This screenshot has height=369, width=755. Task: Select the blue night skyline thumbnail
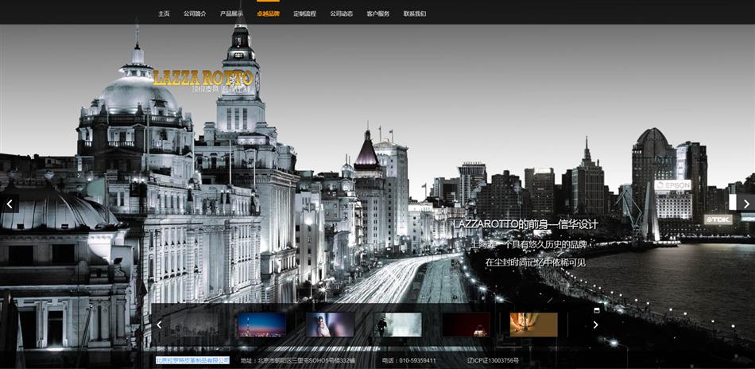261,324
